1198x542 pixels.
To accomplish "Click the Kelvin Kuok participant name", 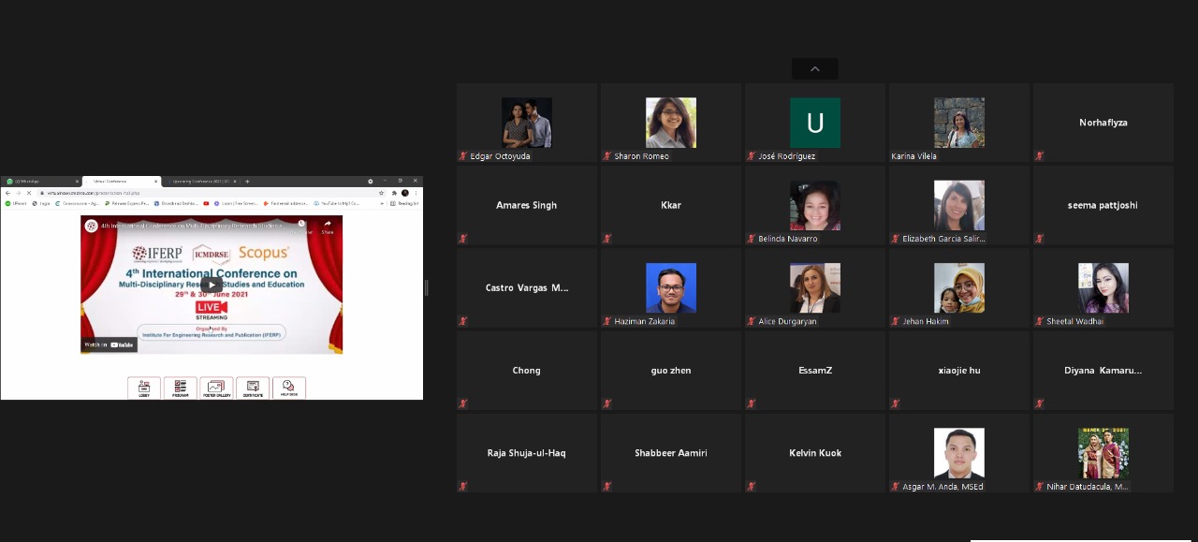I will [x=815, y=452].
